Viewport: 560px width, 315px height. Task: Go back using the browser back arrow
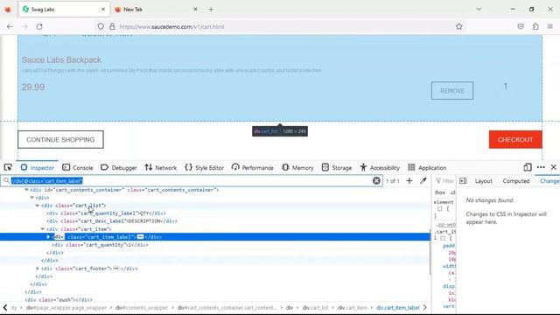point(10,26)
